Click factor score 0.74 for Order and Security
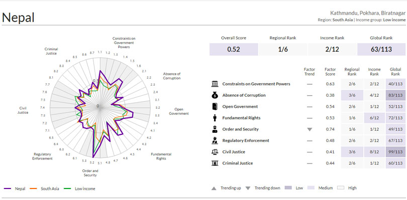 click(x=330, y=129)
